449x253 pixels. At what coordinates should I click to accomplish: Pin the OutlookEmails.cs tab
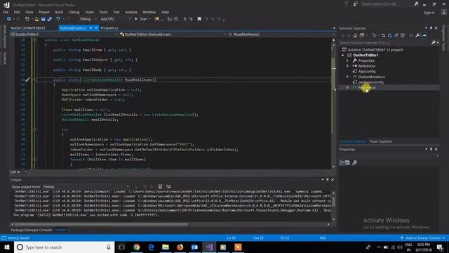(91, 28)
